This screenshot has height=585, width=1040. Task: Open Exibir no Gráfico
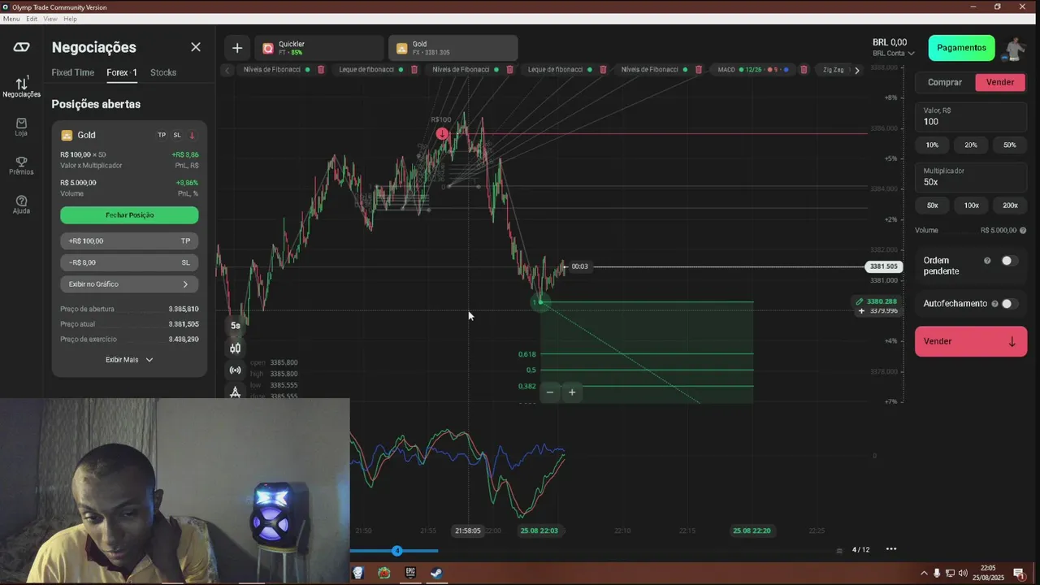(129, 284)
